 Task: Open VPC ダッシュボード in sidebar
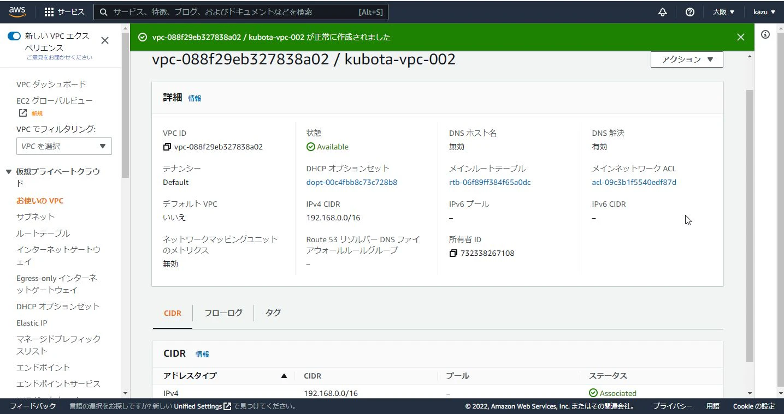[51, 85]
